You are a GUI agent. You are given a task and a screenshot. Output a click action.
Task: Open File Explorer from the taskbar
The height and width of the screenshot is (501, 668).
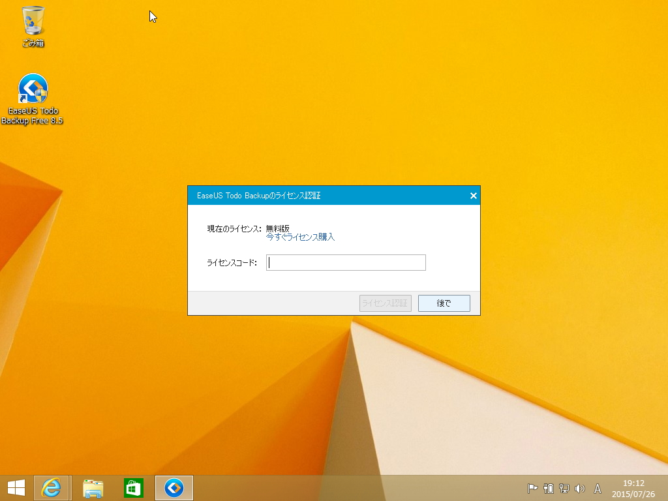(93, 487)
